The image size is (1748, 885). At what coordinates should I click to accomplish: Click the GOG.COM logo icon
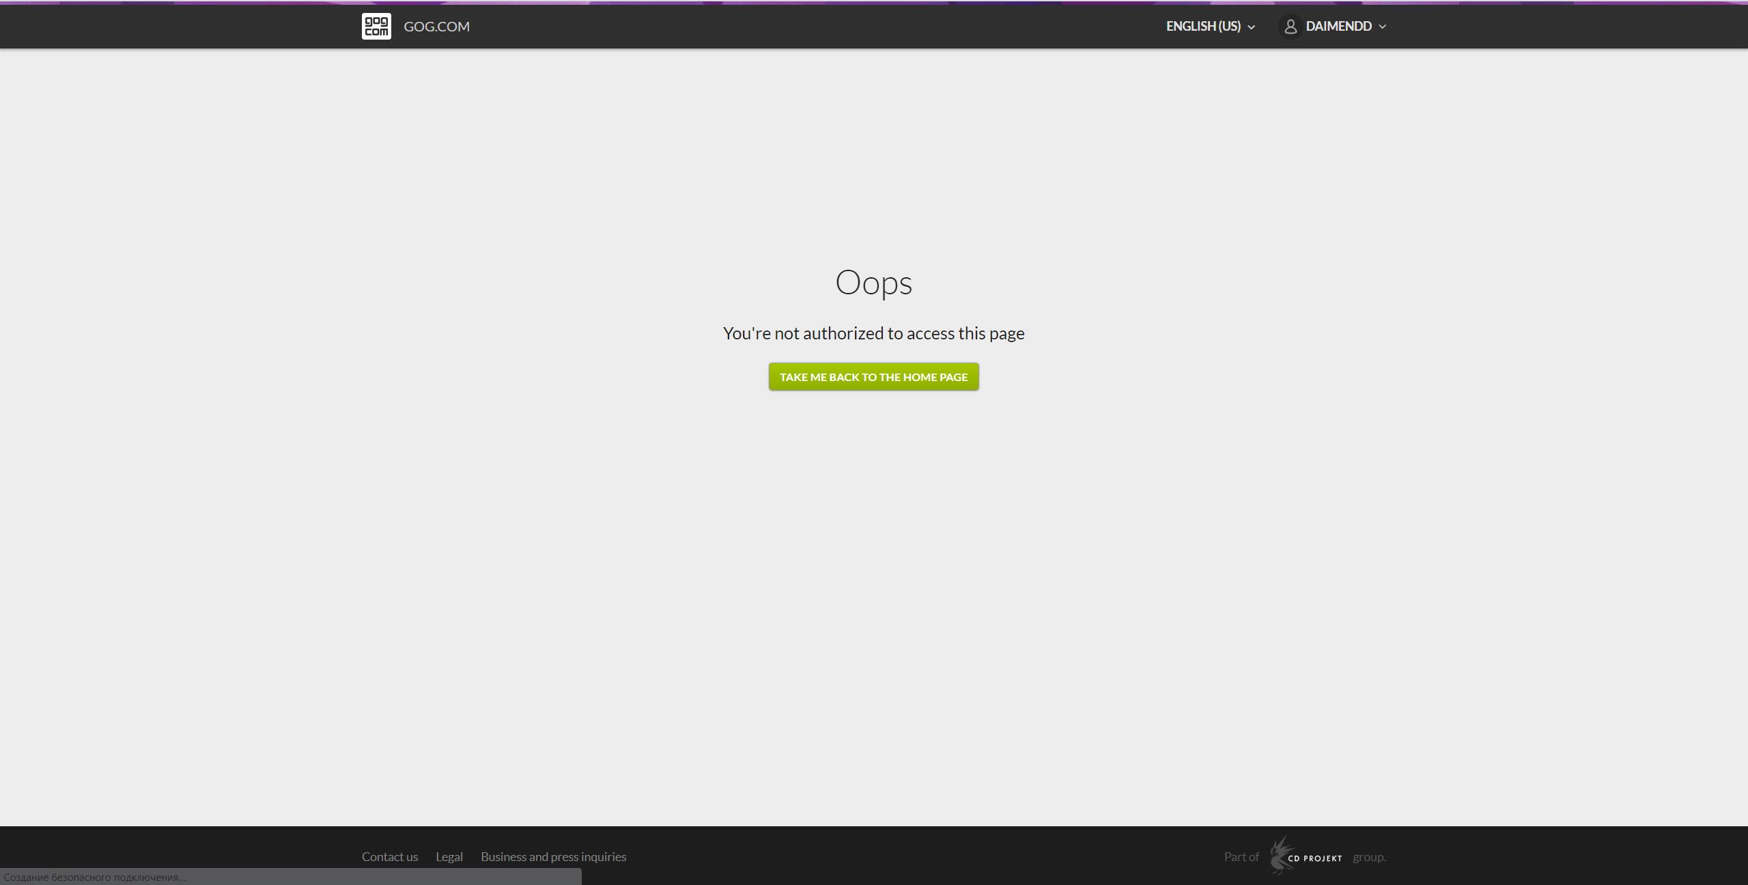click(x=376, y=27)
